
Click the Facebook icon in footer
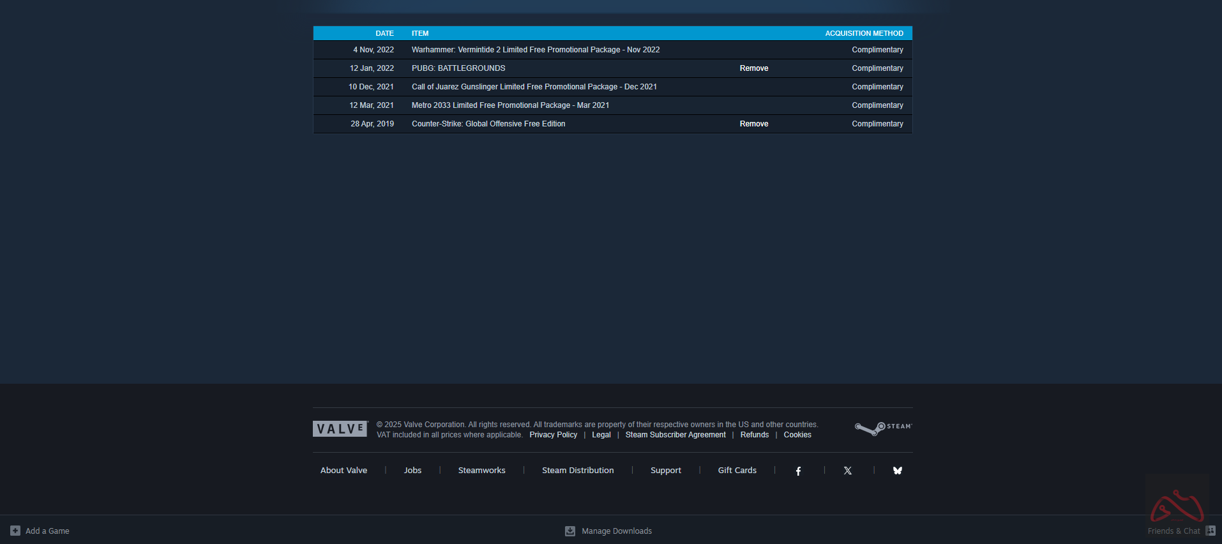(x=798, y=471)
